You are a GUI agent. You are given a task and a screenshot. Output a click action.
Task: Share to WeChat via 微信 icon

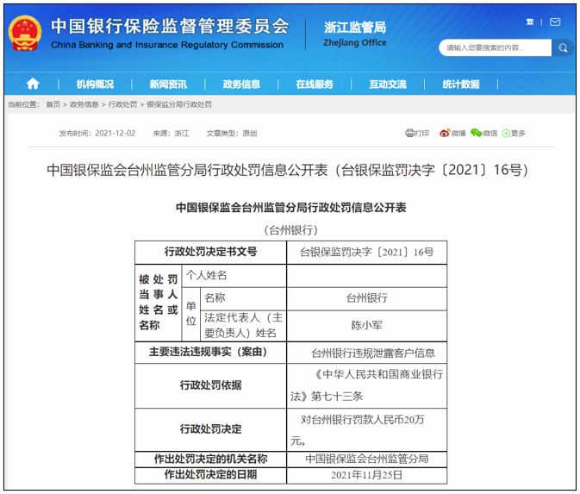click(484, 133)
